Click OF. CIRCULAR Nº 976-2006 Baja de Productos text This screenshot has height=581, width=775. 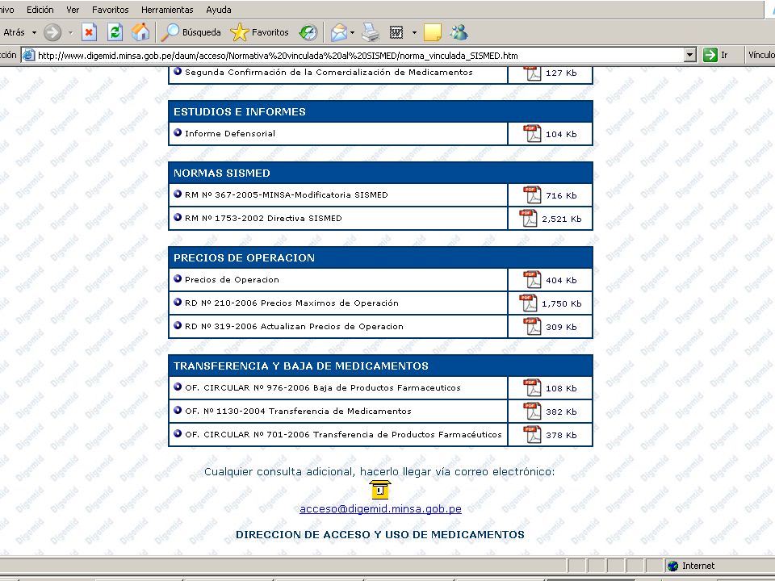323,388
